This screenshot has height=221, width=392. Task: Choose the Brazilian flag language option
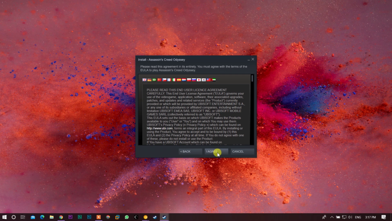click(x=154, y=80)
